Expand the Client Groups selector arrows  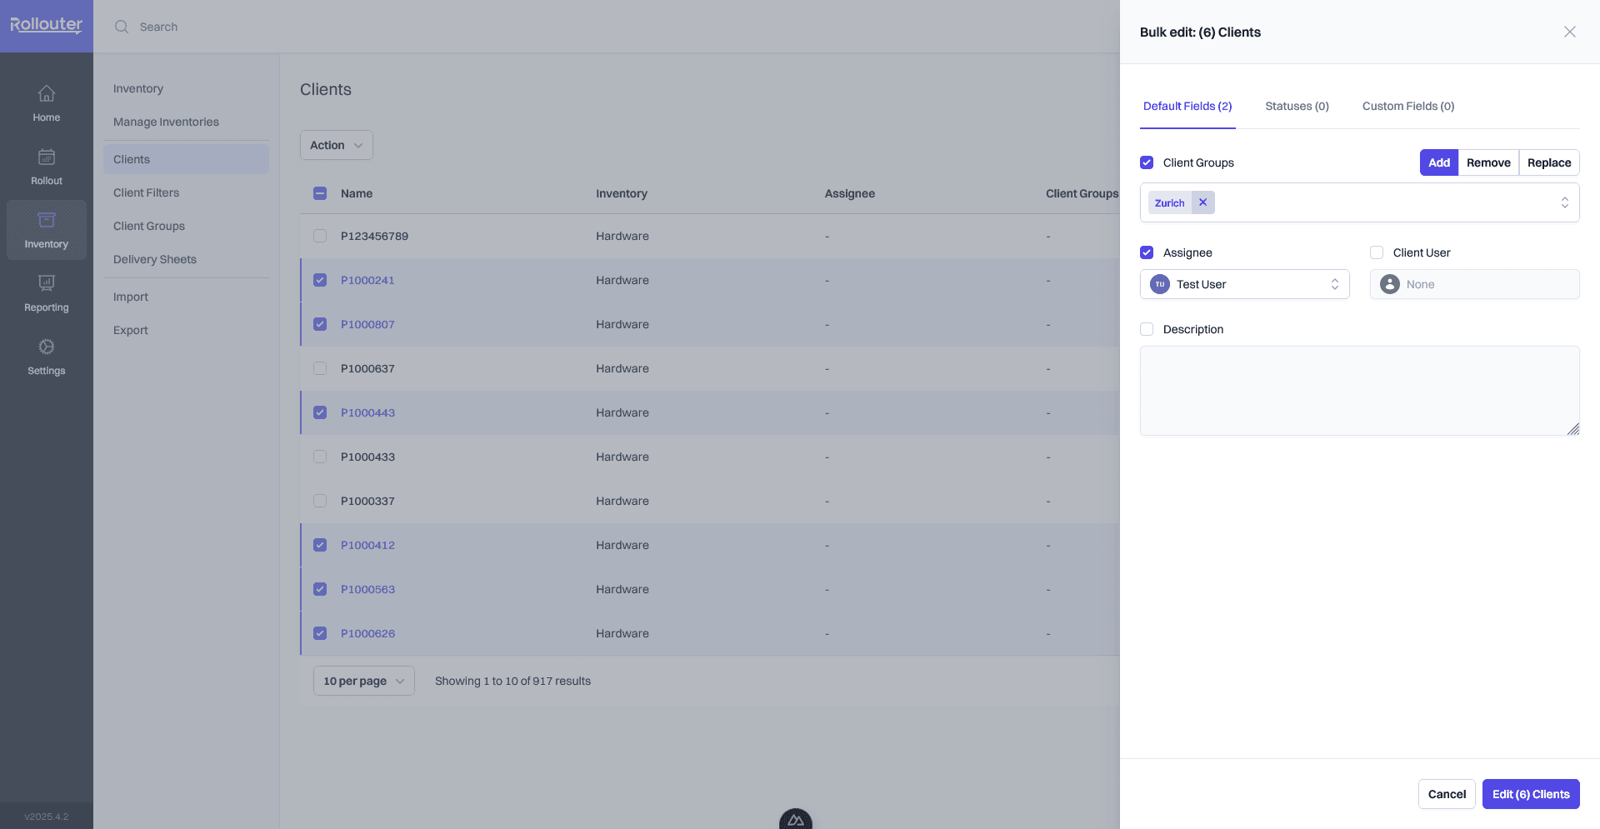click(1564, 202)
